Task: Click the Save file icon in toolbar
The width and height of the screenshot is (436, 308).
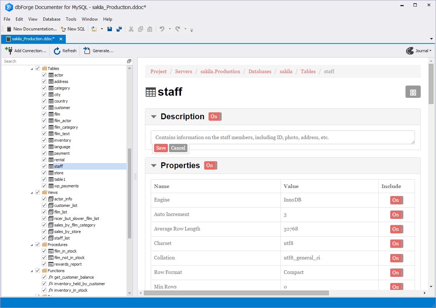Action: tap(110, 29)
